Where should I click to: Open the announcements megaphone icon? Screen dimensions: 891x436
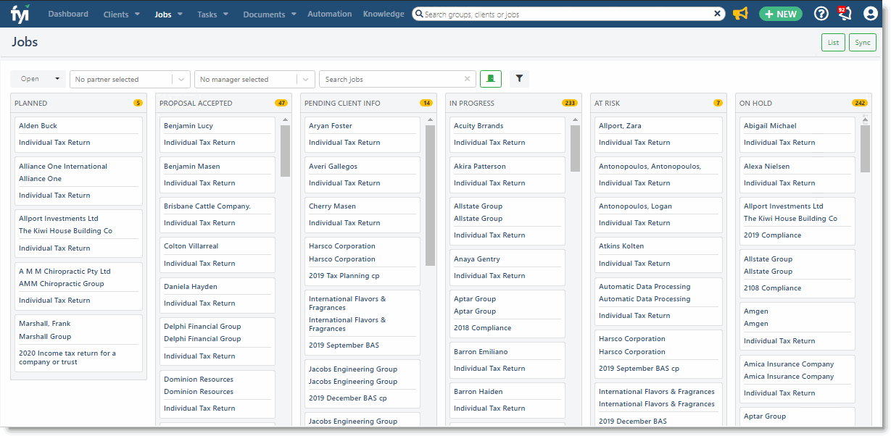[x=740, y=14]
